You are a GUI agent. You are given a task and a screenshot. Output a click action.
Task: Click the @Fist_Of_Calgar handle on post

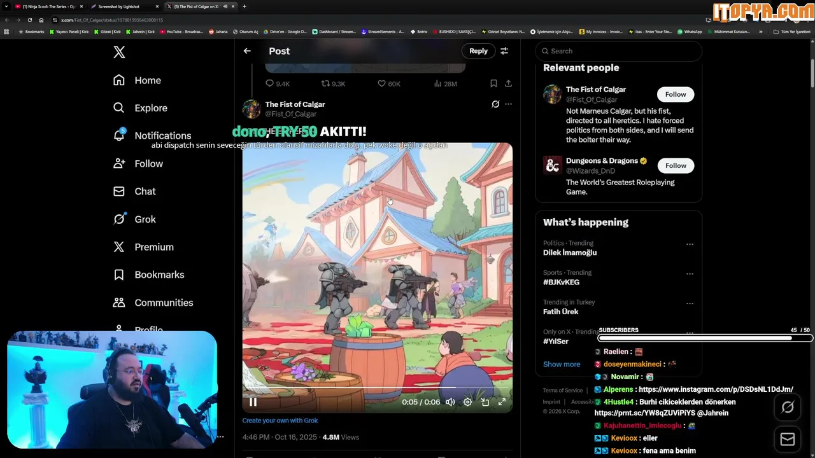click(290, 114)
